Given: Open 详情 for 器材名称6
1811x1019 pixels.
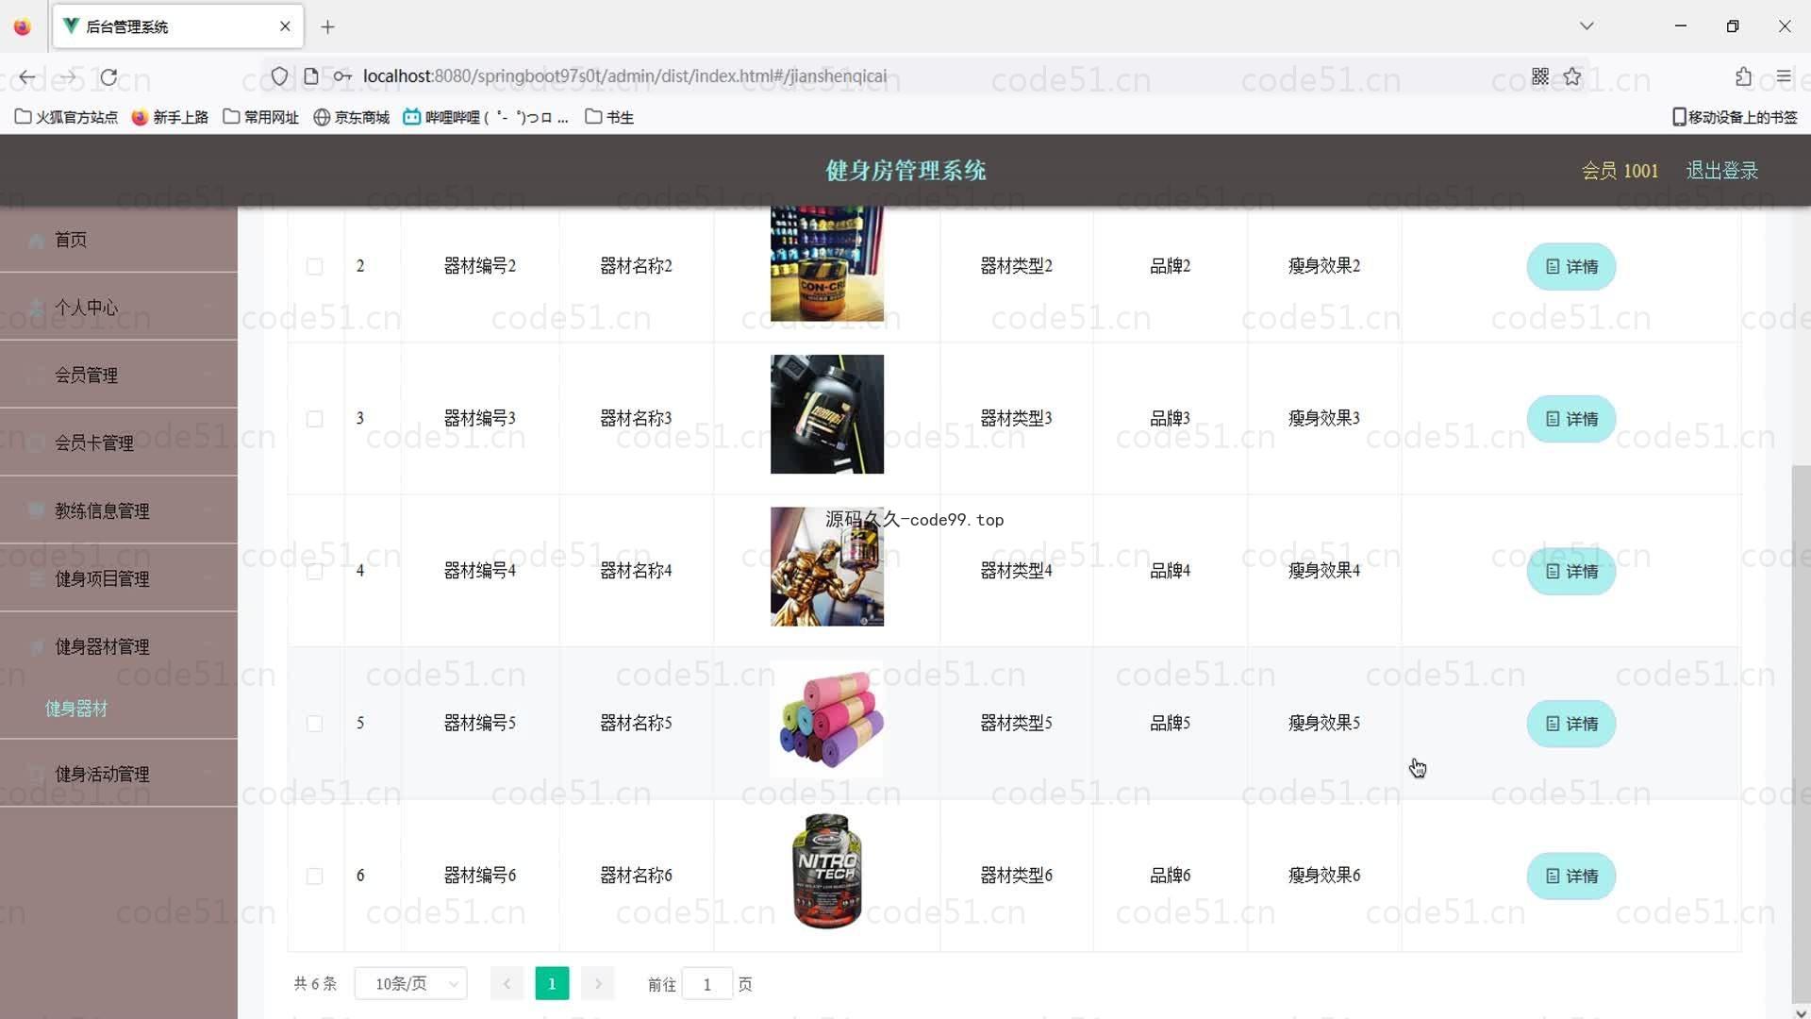Looking at the screenshot, I should [1571, 877].
